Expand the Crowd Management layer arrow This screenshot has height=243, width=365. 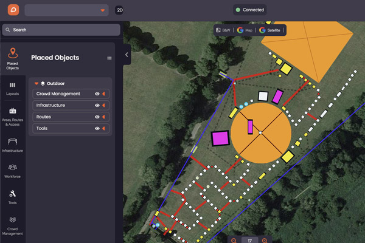[x=104, y=94]
